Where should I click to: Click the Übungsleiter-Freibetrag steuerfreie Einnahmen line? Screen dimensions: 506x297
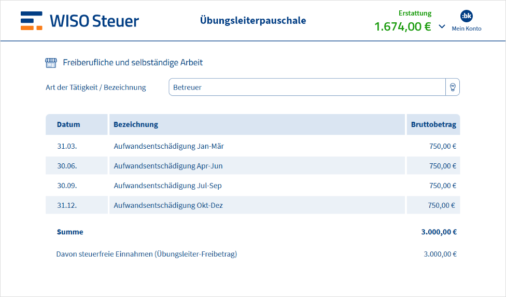coord(147,254)
